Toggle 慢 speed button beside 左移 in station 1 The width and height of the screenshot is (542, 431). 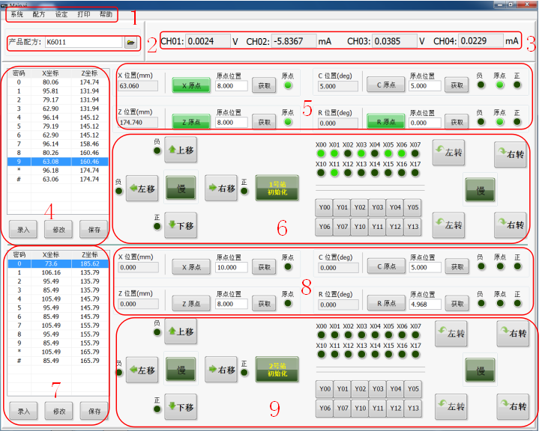pyautogui.click(x=181, y=188)
